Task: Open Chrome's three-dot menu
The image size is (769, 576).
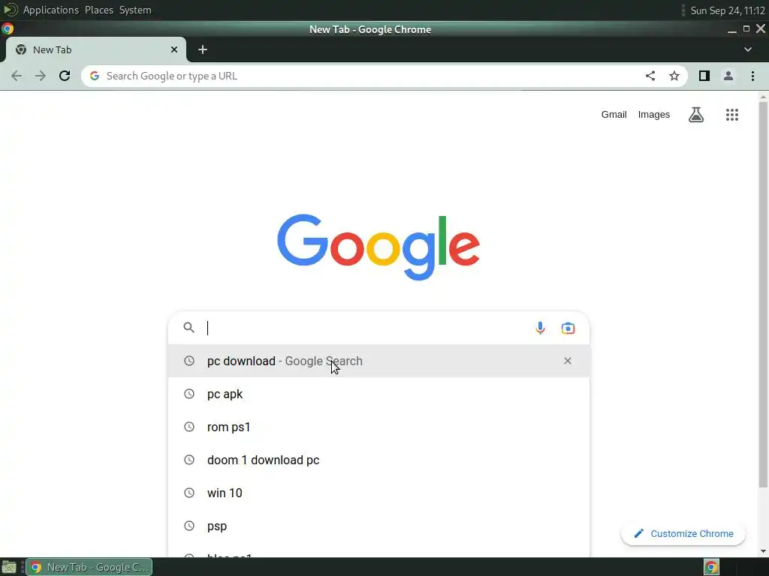Action: [752, 76]
